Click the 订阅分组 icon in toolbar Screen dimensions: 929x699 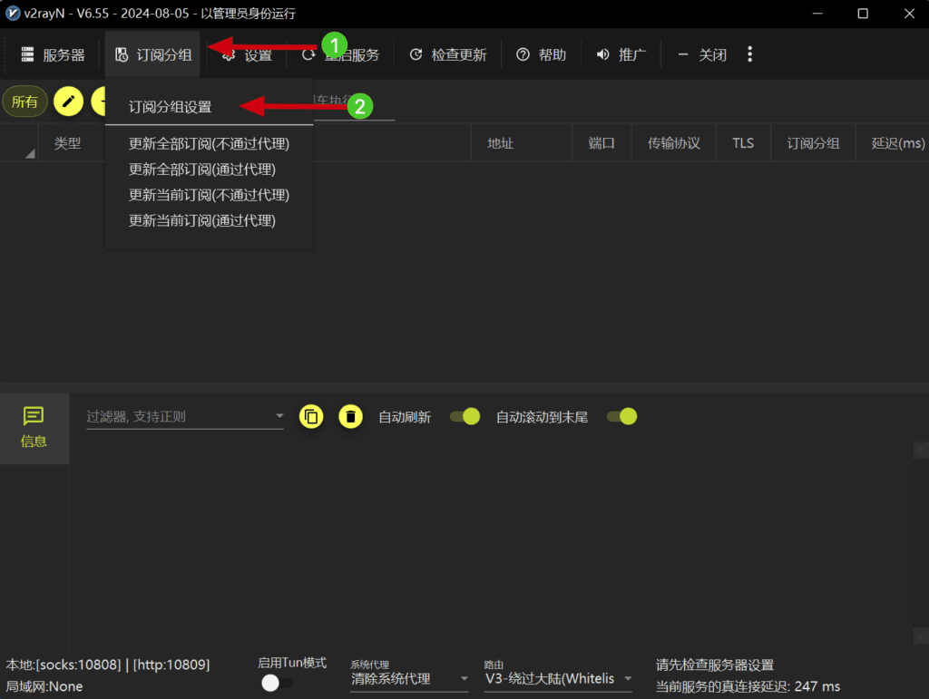(122, 55)
